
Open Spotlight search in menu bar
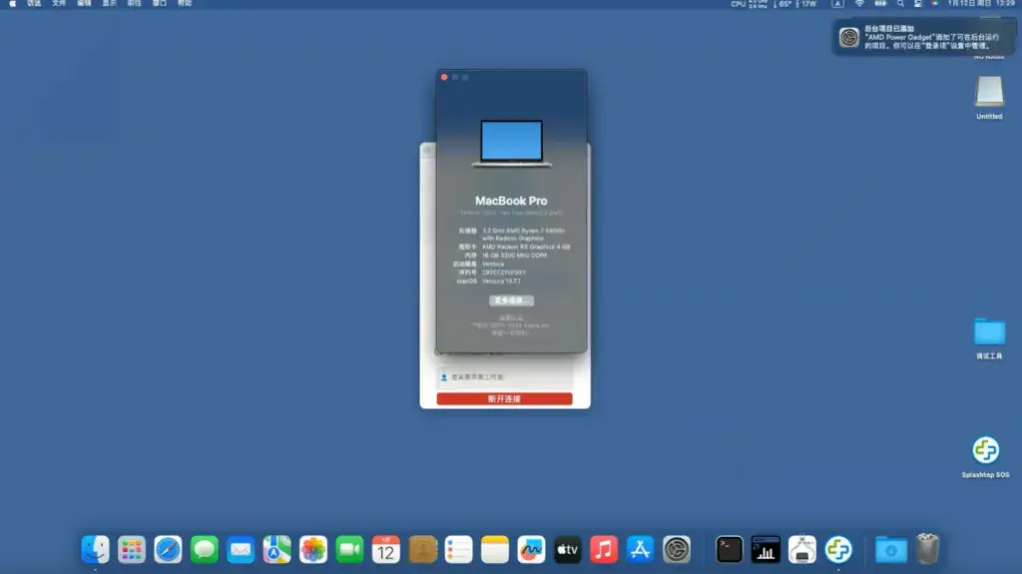pyautogui.click(x=900, y=4)
